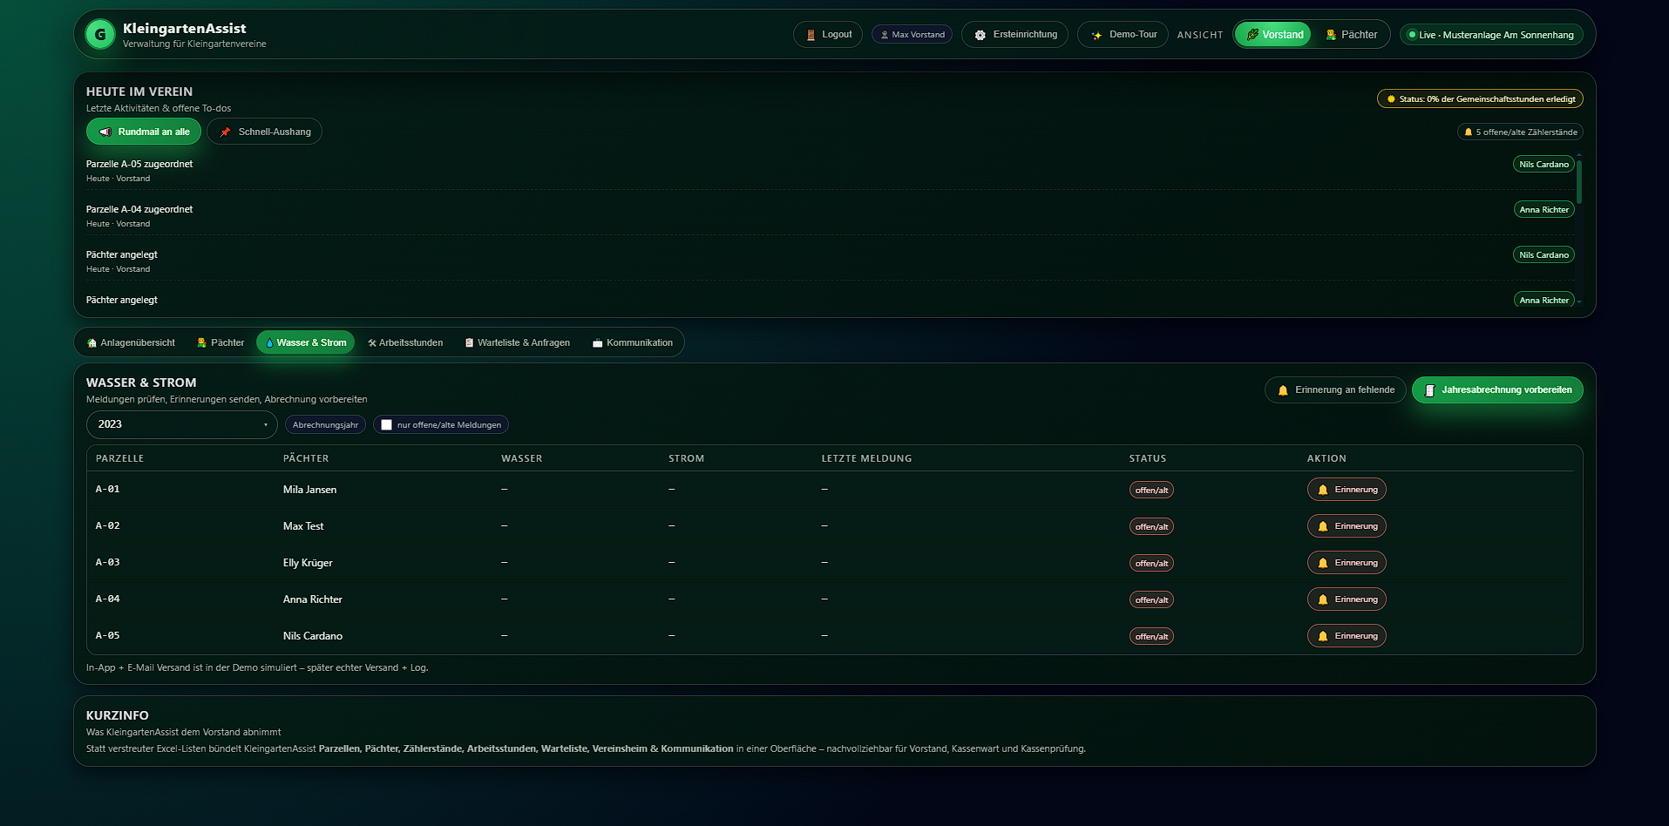This screenshot has height=826, width=1669.
Task: Send Erinnerung for parcel A-03
Action: click(x=1347, y=562)
